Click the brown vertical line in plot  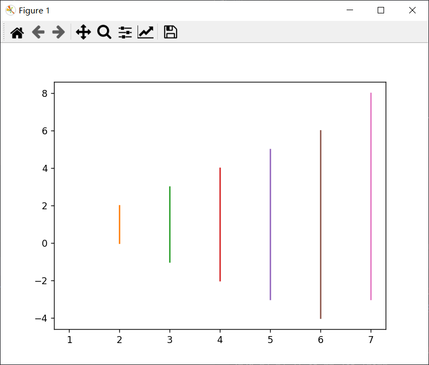(x=320, y=224)
